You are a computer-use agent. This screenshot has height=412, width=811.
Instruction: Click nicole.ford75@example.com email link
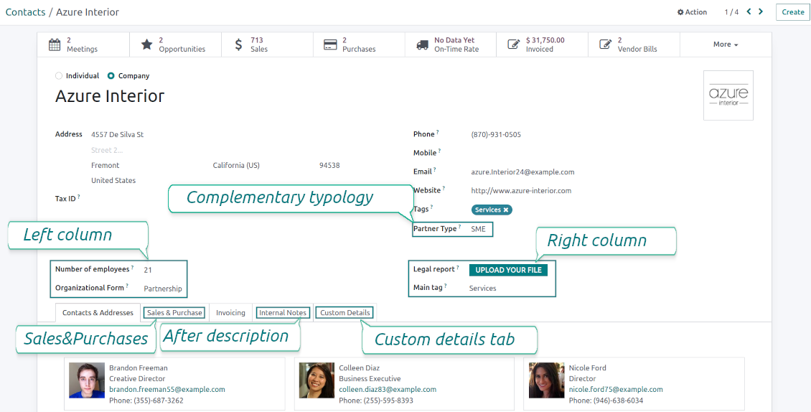pyautogui.click(x=616, y=389)
